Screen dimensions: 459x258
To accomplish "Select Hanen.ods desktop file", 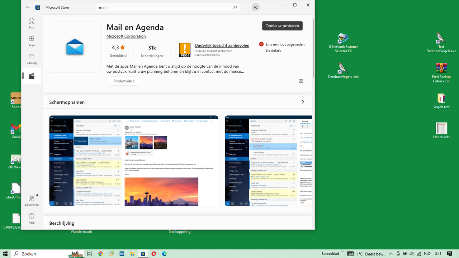I will coord(441,131).
